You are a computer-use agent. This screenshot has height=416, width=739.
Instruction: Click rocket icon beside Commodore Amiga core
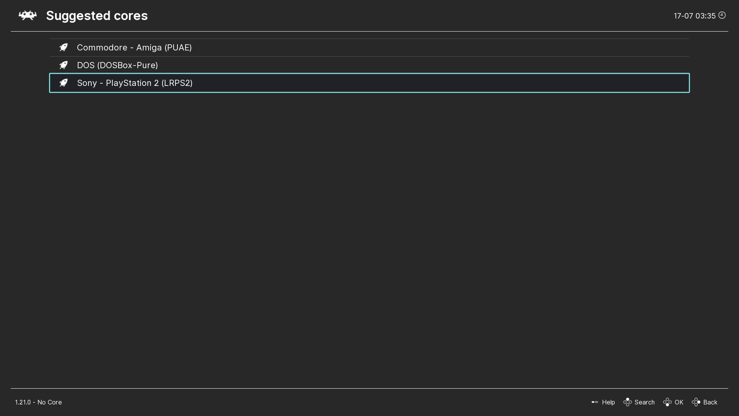(x=64, y=47)
